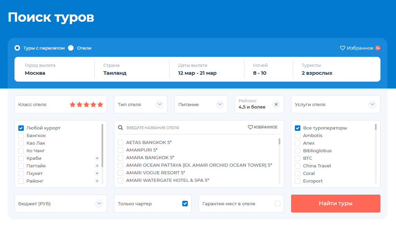Image resolution: width=396 pixels, height=228 pixels.
Task: Click the ВВЕДИТЕ НАЗВАНИЕ ОТЕЛЯ input field
Action: click(155, 127)
